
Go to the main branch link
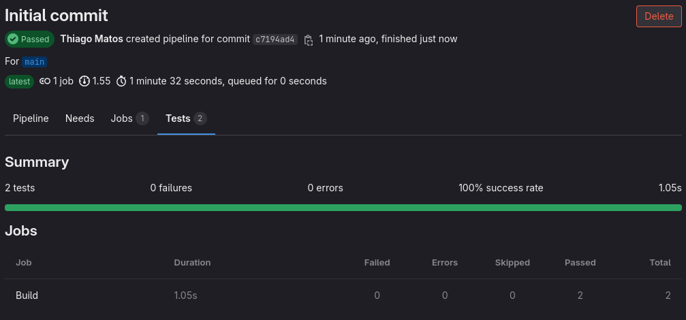tap(34, 62)
